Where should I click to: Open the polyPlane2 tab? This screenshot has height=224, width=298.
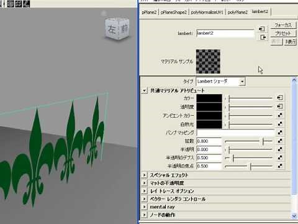[x=238, y=12]
